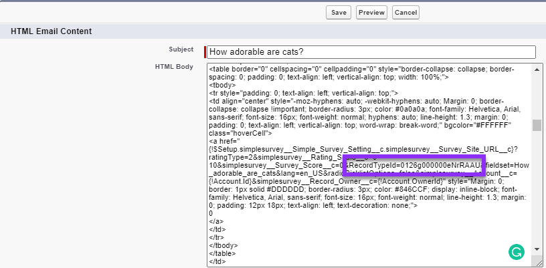Click the Grammarly icon in HTML Body
546x268 pixels.
click(517, 252)
